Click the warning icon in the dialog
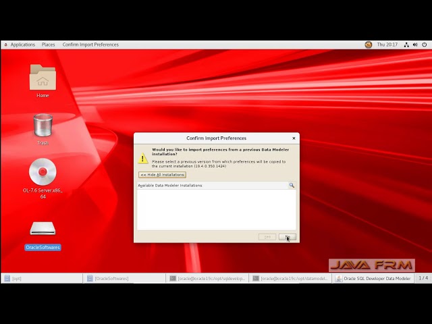432x324 pixels. point(142,158)
